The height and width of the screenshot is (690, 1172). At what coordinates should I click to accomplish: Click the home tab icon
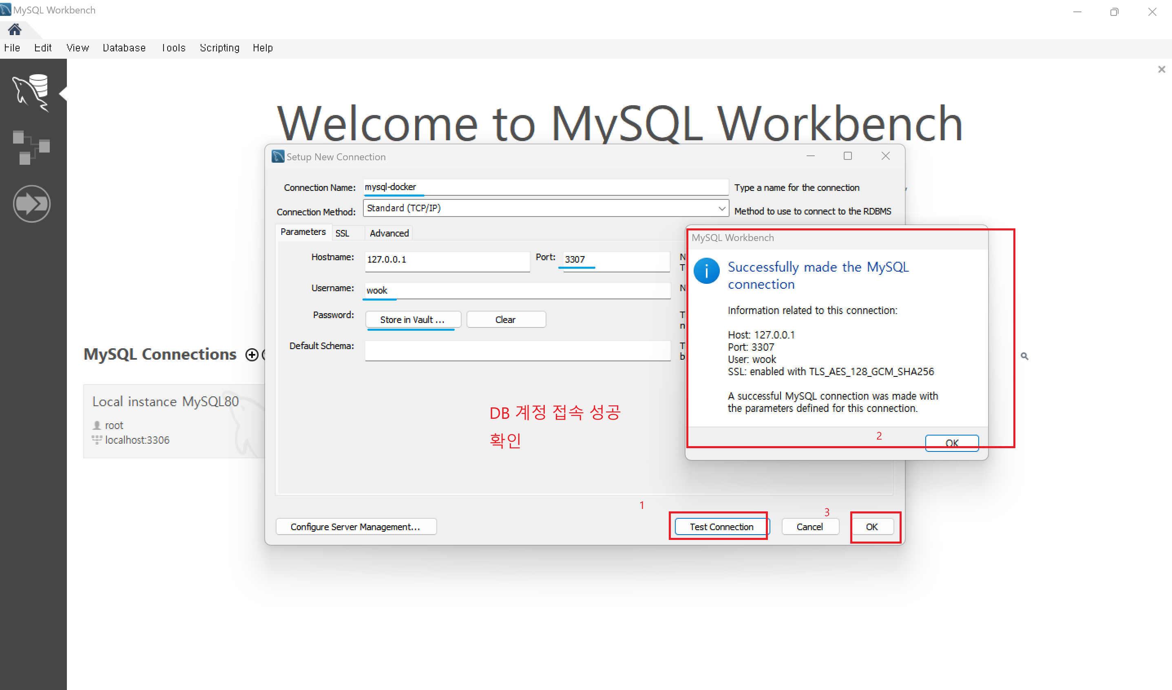point(14,30)
